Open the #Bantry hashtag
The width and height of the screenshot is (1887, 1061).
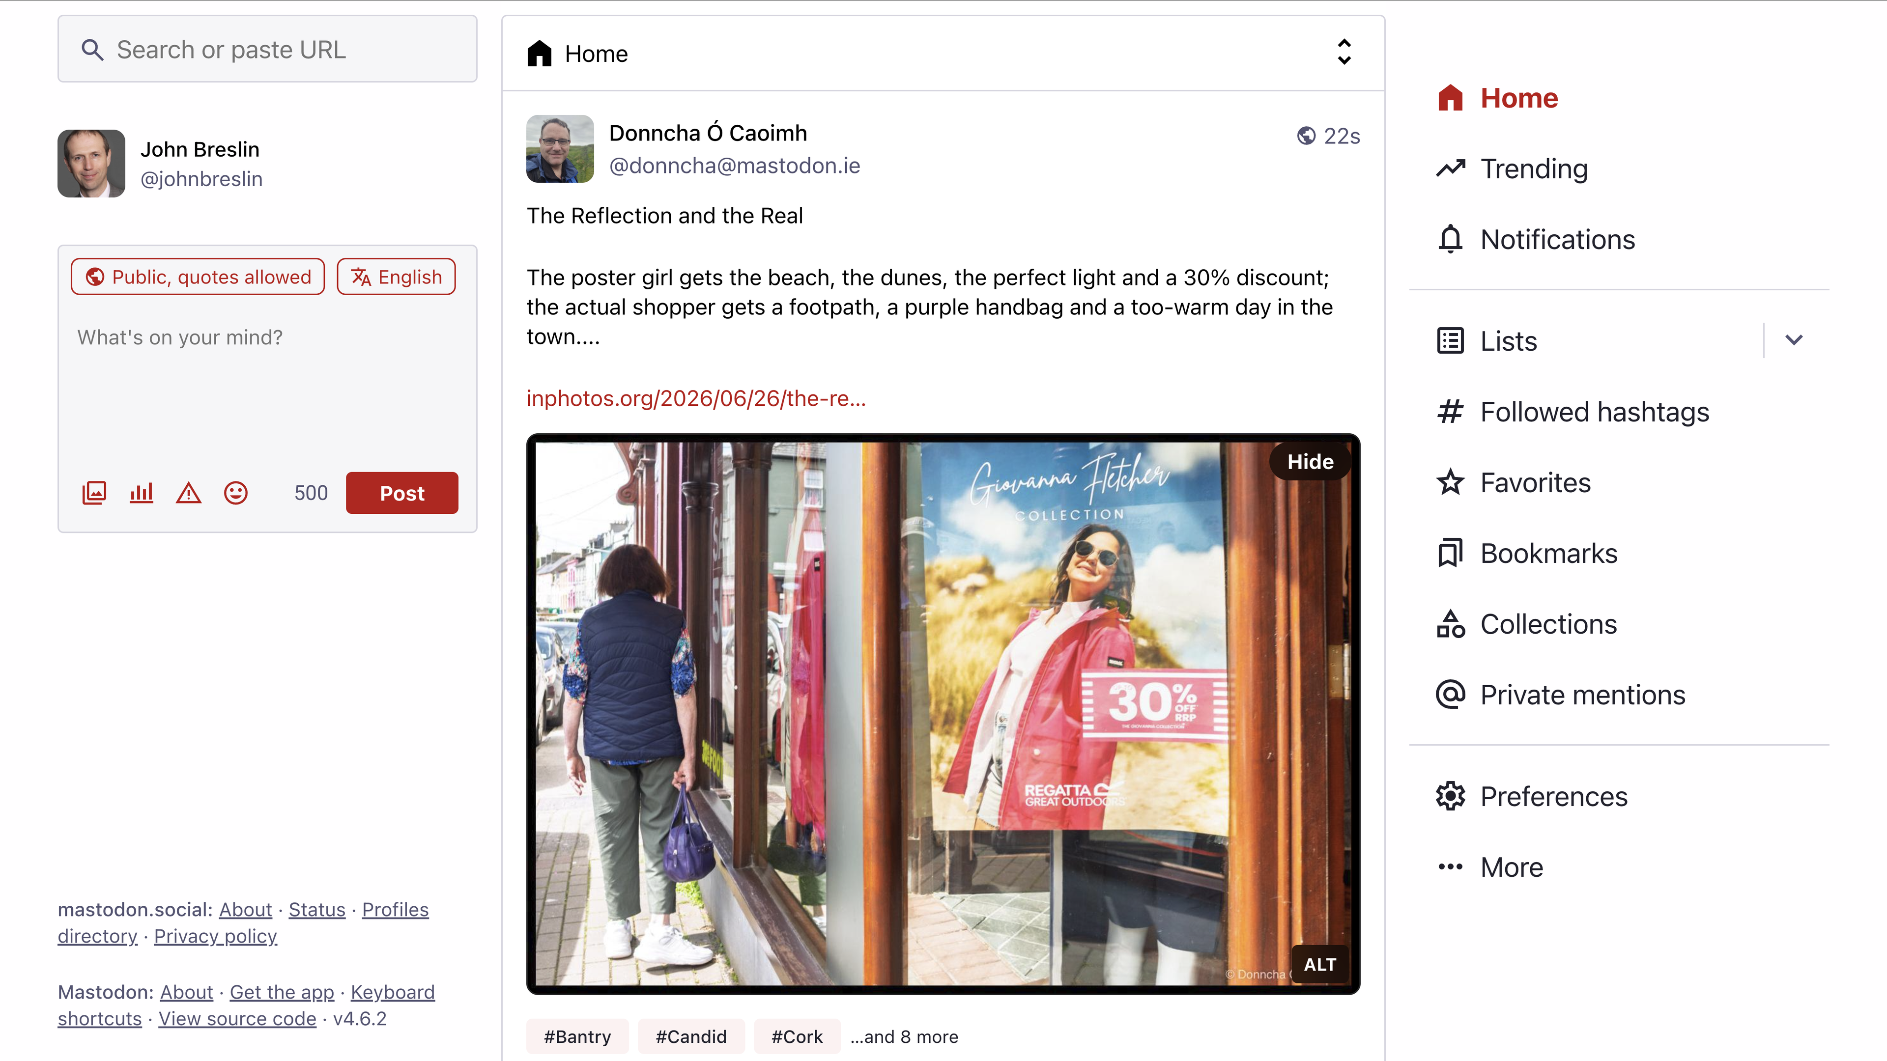click(577, 1037)
